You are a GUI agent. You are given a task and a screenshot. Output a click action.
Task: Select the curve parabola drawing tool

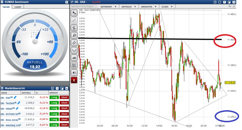(x=74, y=50)
